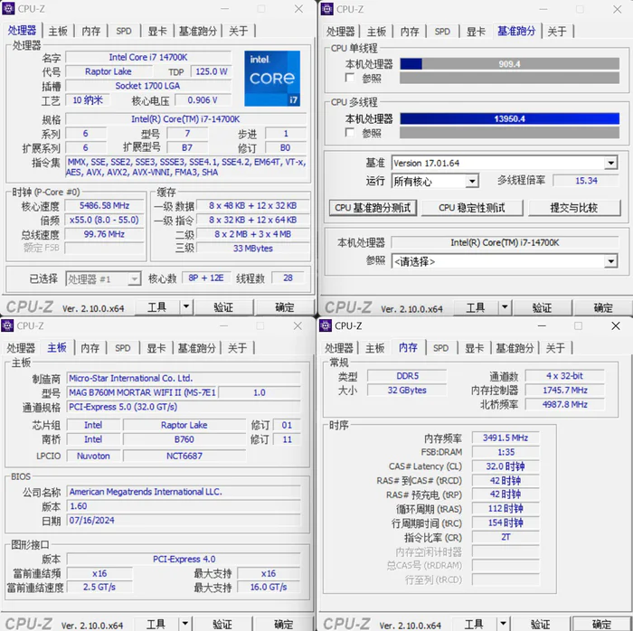Click CPU-Z app icon in mainboard window title bar
Viewport: 633px width, 631px height.
click(x=7, y=325)
